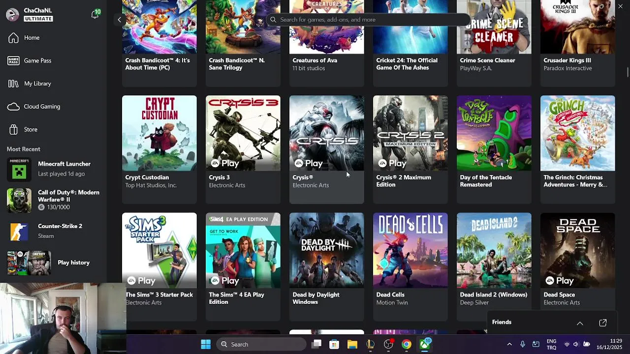This screenshot has width=630, height=354.
Task: Click Electronic Arts under Crysis 3
Action: [227, 185]
